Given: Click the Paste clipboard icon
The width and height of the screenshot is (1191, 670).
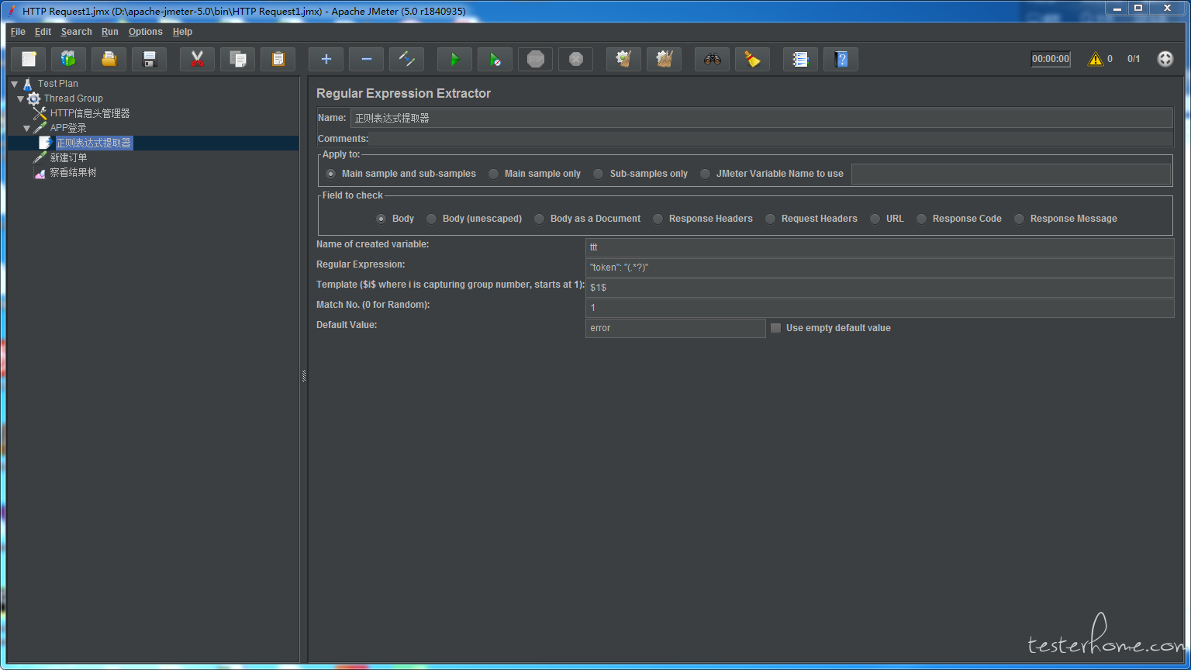Looking at the screenshot, I should click(278, 59).
